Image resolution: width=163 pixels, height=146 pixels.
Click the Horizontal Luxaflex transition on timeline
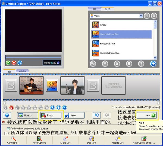52,86
